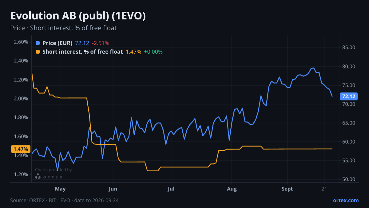Viewport: 369px width, 208px height.
Task: Click the 55.00 right axis label
Action: coord(349,161)
